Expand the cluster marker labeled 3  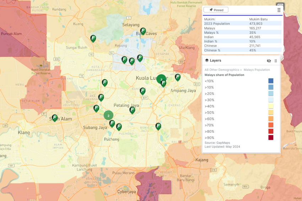(x=161, y=79)
